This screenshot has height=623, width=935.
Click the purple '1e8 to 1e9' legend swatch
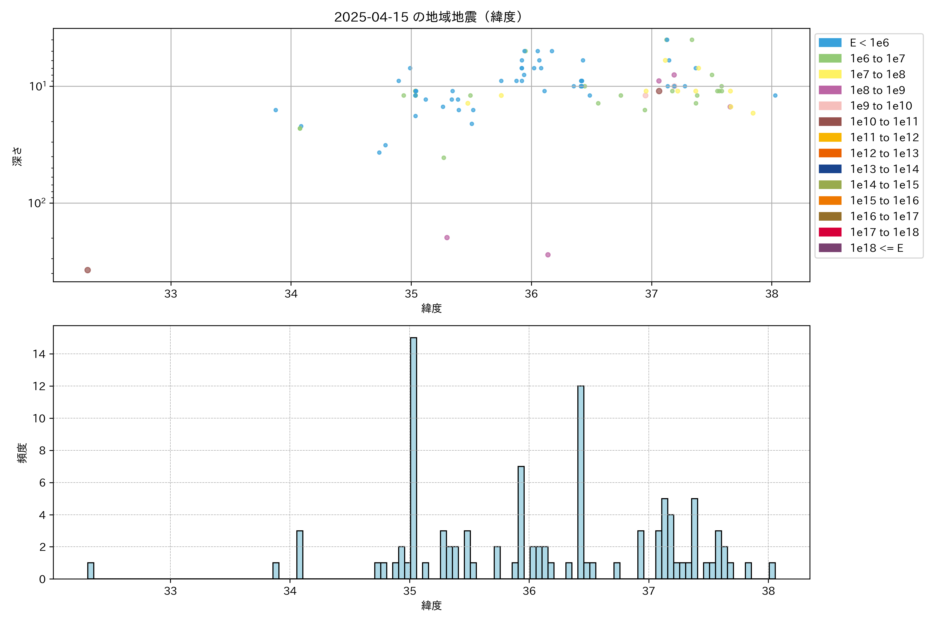pyautogui.click(x=830, y=90)
